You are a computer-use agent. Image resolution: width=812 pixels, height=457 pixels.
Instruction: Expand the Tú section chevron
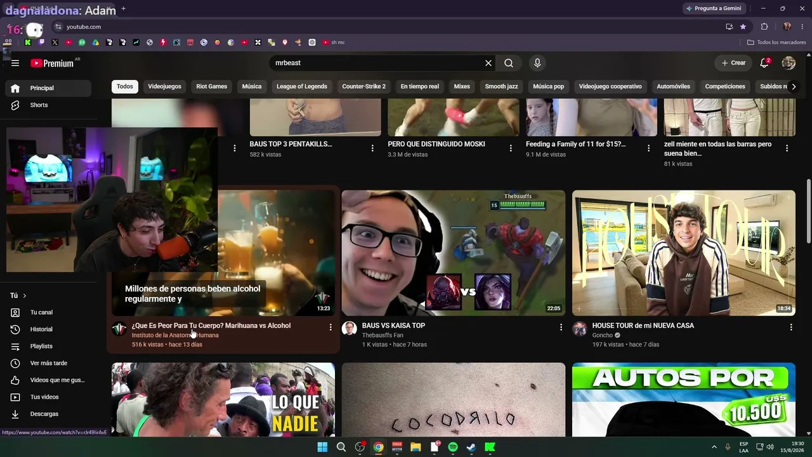[25, 296]
